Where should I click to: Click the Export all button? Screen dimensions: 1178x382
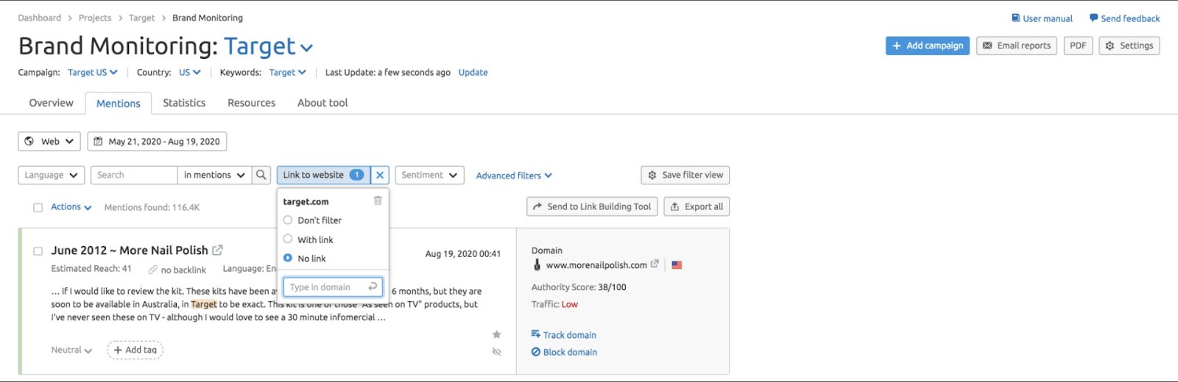[x=696, y=206]
